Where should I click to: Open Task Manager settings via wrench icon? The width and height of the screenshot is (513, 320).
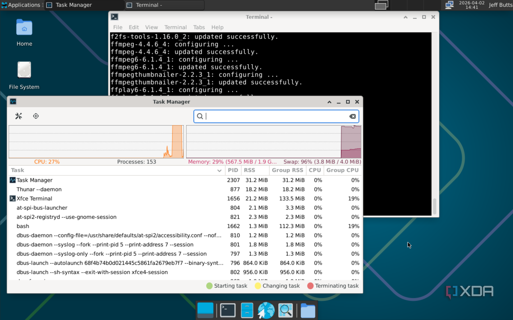[18, 116]
